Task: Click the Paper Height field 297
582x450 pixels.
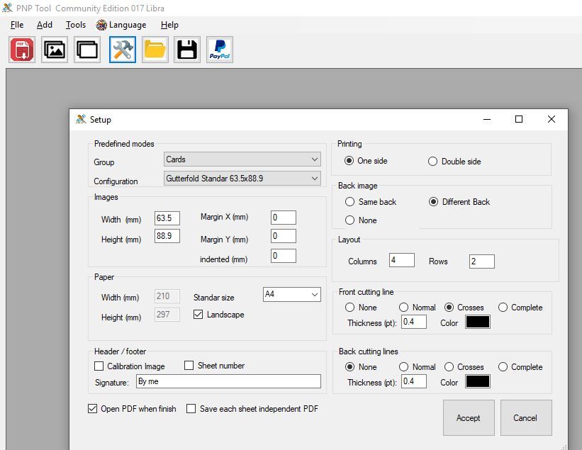Action: coord(167,315)
